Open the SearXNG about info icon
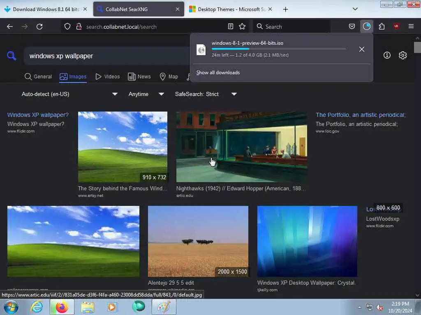Screen dimensions: 421x315 point(387,55)
